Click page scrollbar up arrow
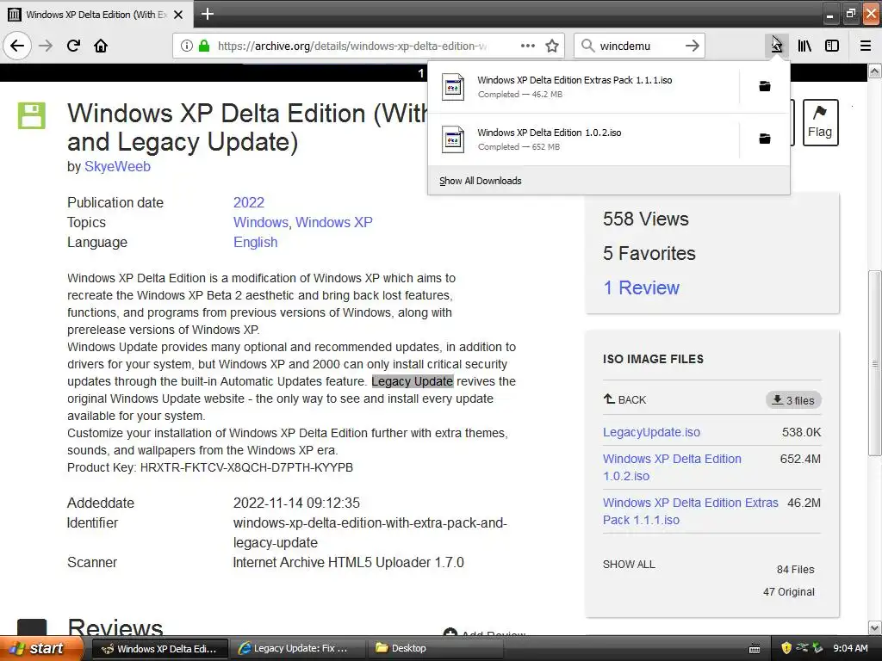 pos(874,71)
